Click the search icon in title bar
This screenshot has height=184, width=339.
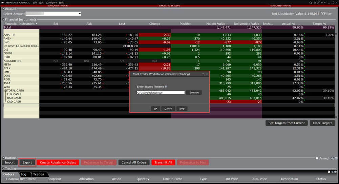coord(311,3)
